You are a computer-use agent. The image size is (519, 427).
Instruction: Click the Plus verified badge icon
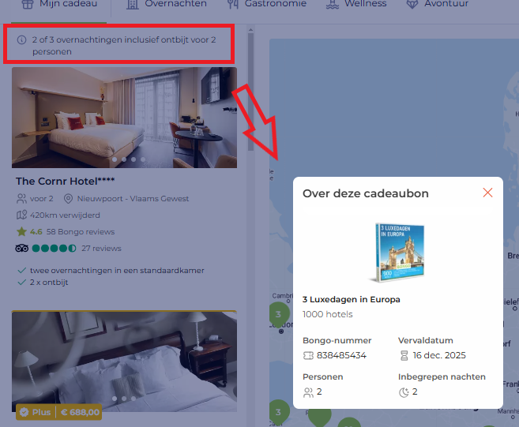[24, 412]
